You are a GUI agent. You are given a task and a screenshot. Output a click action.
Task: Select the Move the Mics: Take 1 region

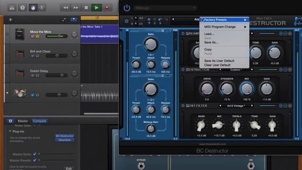pyautogui.click(x=100, y=34)
